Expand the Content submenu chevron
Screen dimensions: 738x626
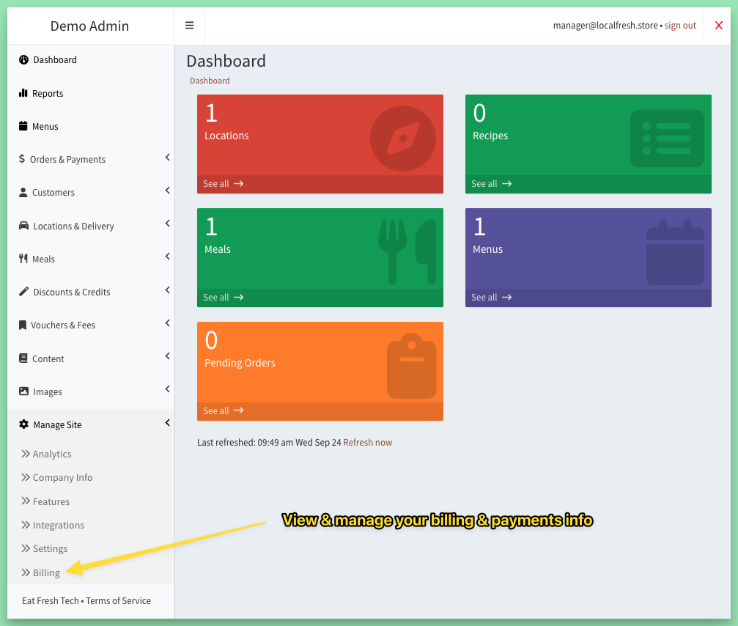click(x=168, y=356)
